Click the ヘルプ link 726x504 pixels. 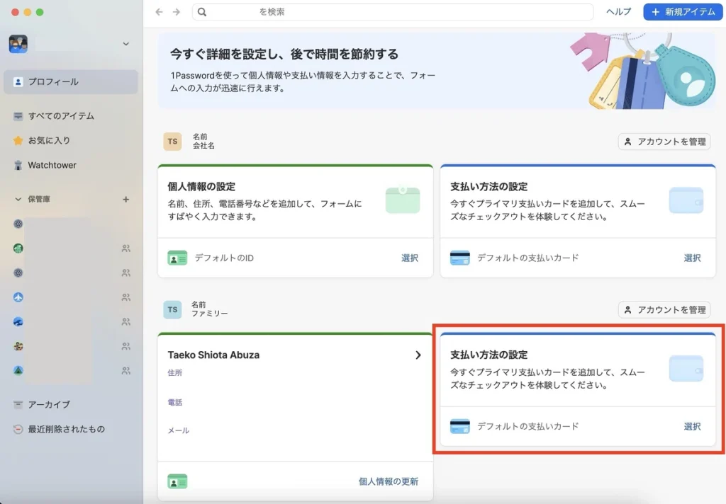(x=618, y=12)
